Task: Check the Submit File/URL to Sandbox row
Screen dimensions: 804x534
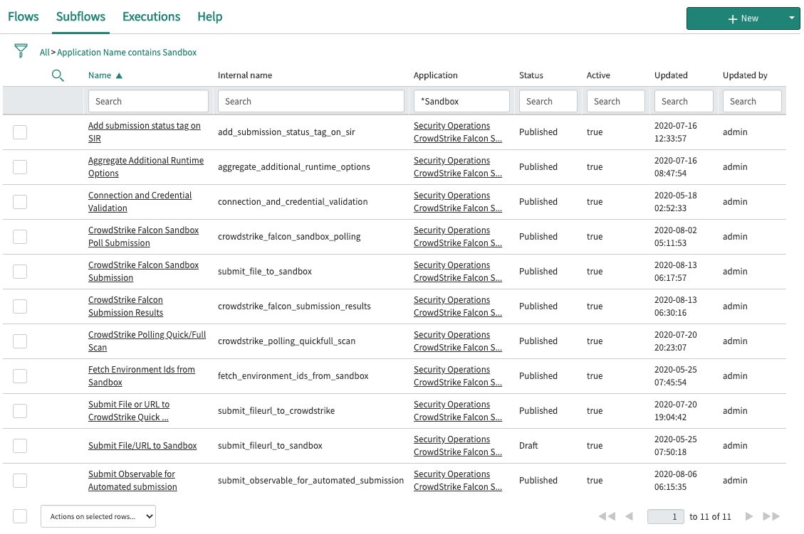Action: pos(20,445)
